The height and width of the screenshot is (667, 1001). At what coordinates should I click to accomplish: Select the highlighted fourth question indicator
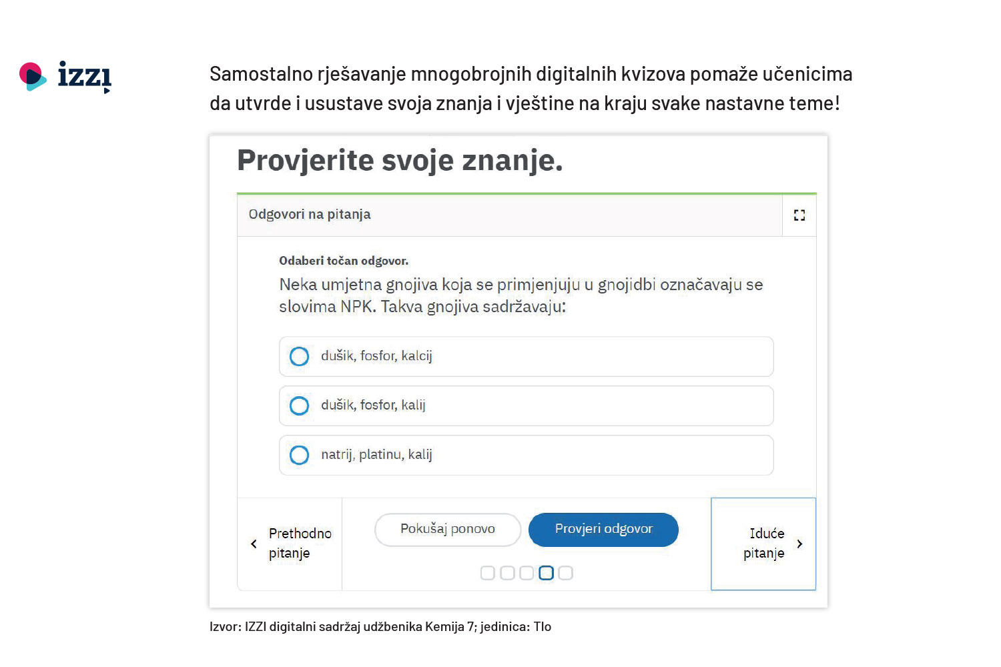click(546, 573)
